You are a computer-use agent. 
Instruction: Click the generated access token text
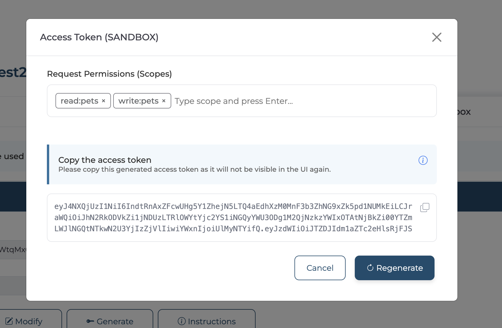[233, 218]
